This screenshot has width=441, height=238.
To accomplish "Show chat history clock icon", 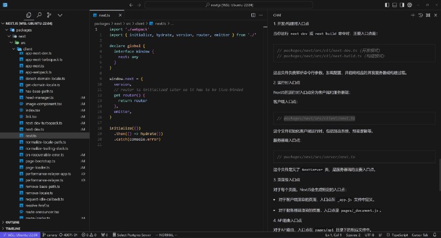I will [421, 15].
